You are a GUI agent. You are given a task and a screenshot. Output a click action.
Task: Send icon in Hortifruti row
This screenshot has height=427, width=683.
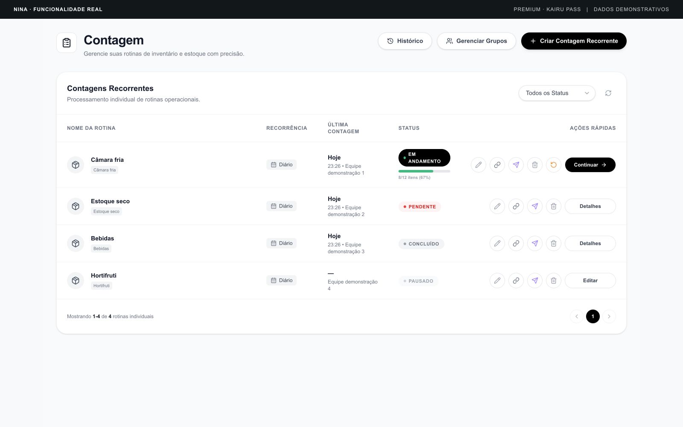[535, 281]
